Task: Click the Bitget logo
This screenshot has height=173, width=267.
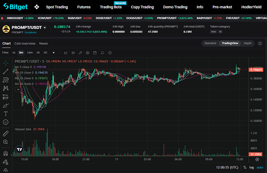Action: tap(15, 7)
